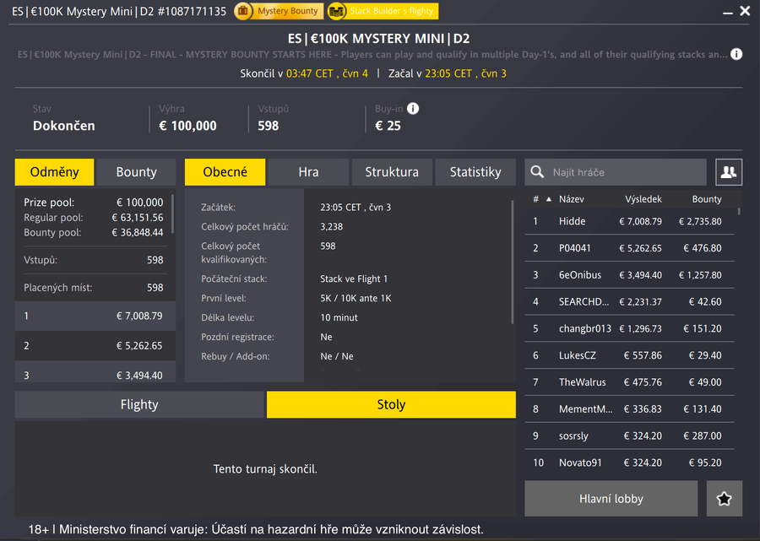Click 6eOnibus bounty € 1,257.80
Image resolution: width=760 pixels, height=541 pixels.
click(x=700, y=275)
